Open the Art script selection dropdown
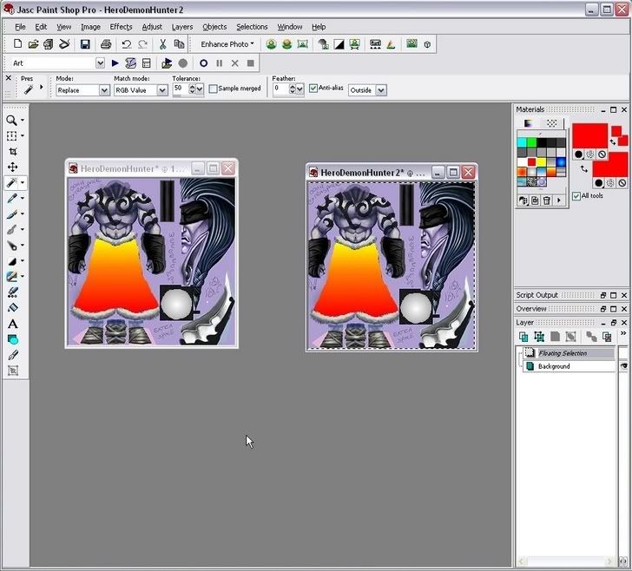This screenshot has height=571, width=632. [x=100, y=62]
